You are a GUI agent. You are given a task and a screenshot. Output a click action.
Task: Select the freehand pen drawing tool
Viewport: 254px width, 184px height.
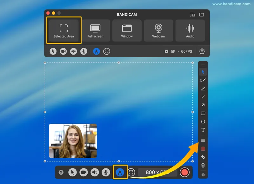coord(203,80)
